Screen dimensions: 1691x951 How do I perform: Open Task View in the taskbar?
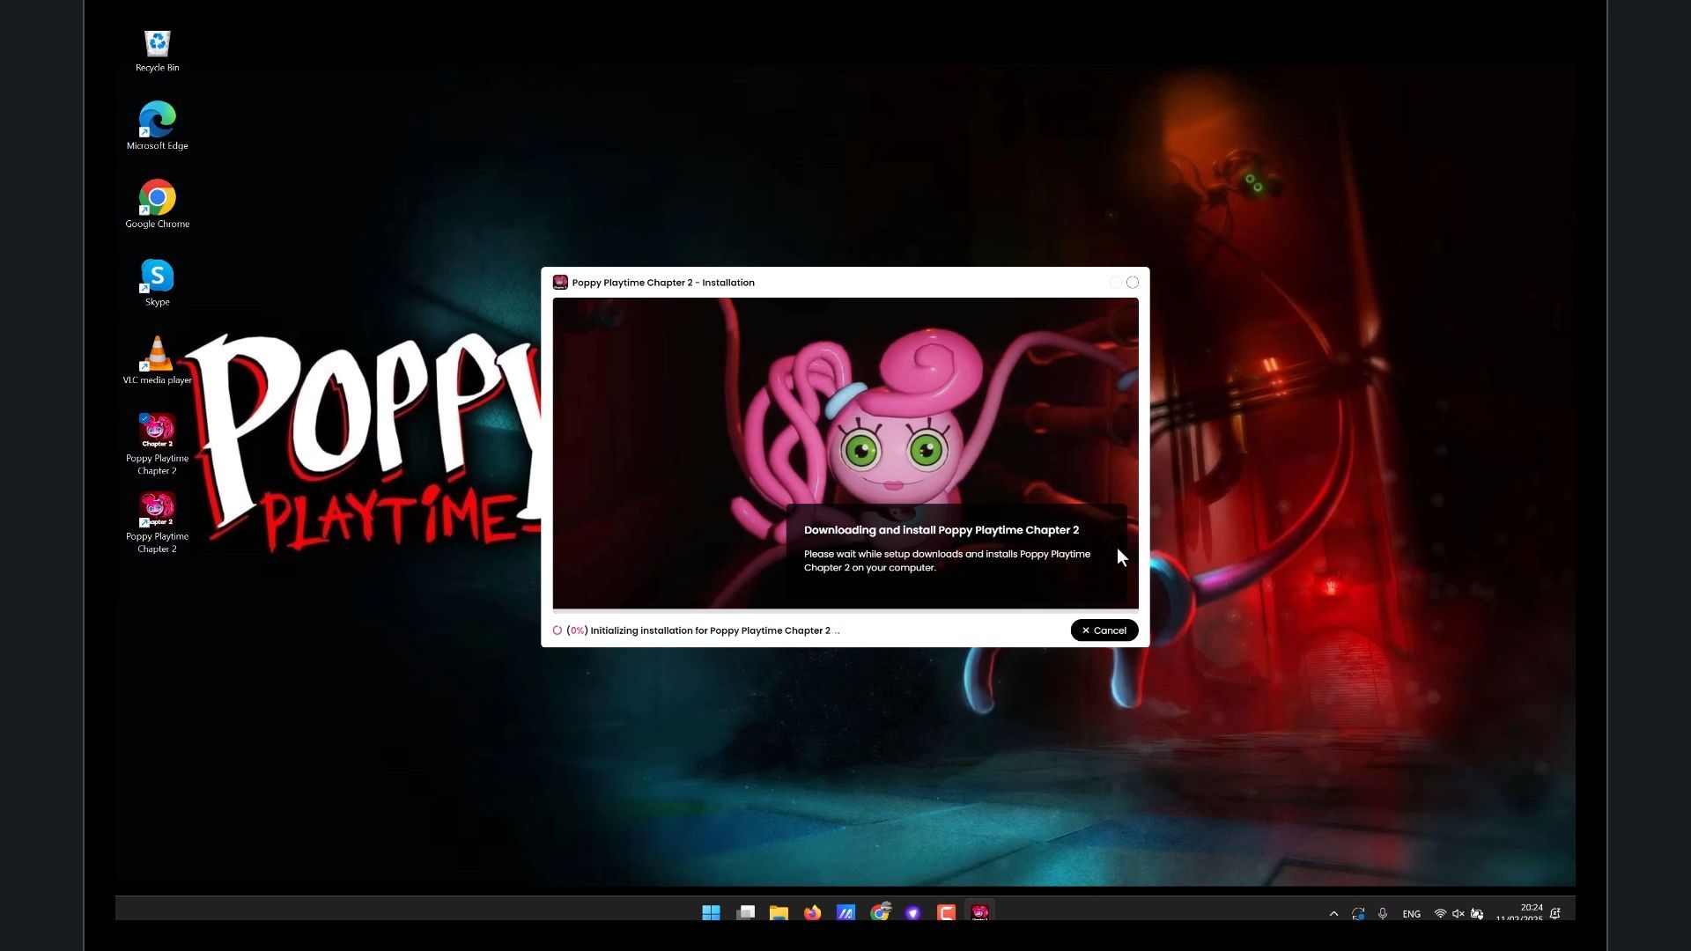(x=745, y=913)
